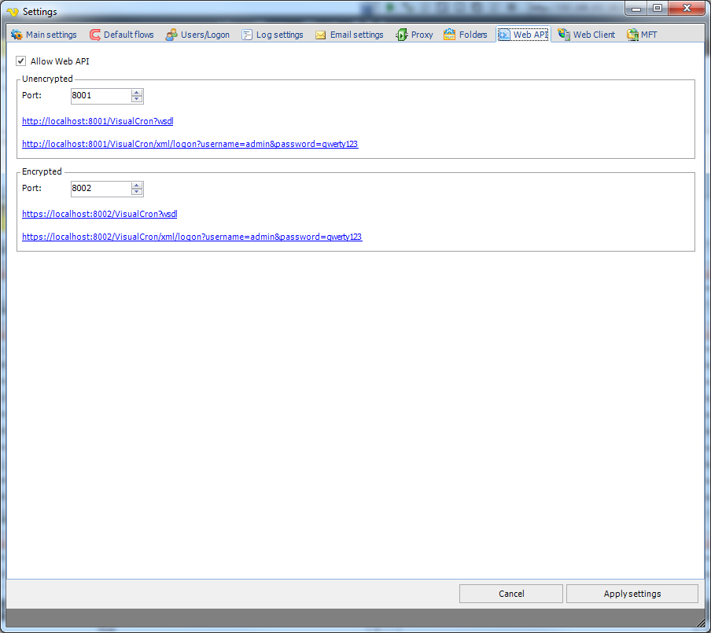Viewport: 711px width, 633px height.
Task: Click into the Encrypted port field
Action: click(x=100, y=189)
